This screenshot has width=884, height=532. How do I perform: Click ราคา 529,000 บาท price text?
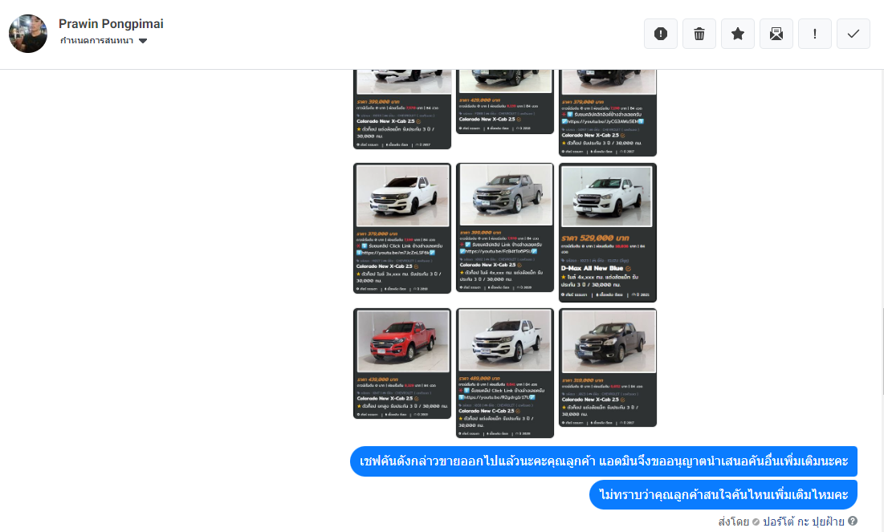point(595,238)
